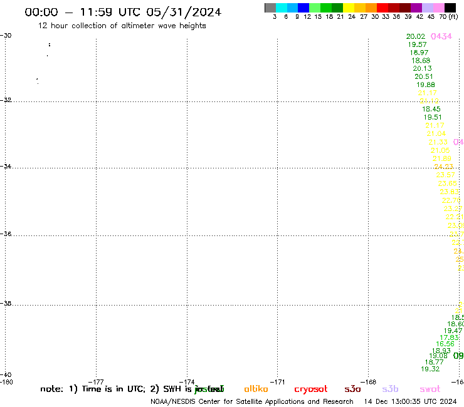The height and width of the screenshot is (407, 464).
Task: Click the -174 longitude axis label
Action: click(187, 382)
